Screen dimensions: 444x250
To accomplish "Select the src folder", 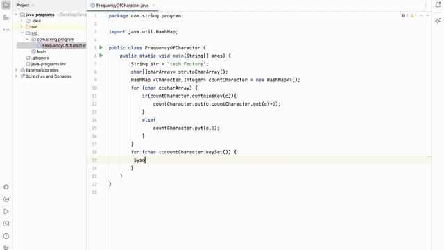I will (34, 33).
